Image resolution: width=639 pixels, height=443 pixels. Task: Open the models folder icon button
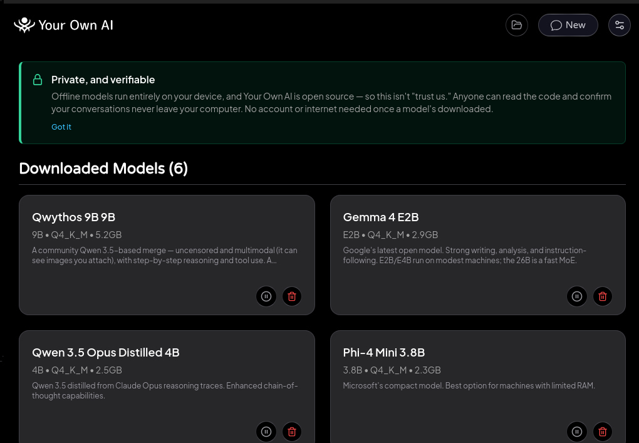[517, 25]
